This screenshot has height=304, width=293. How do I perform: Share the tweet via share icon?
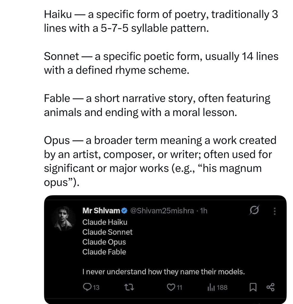coord(270,287)
